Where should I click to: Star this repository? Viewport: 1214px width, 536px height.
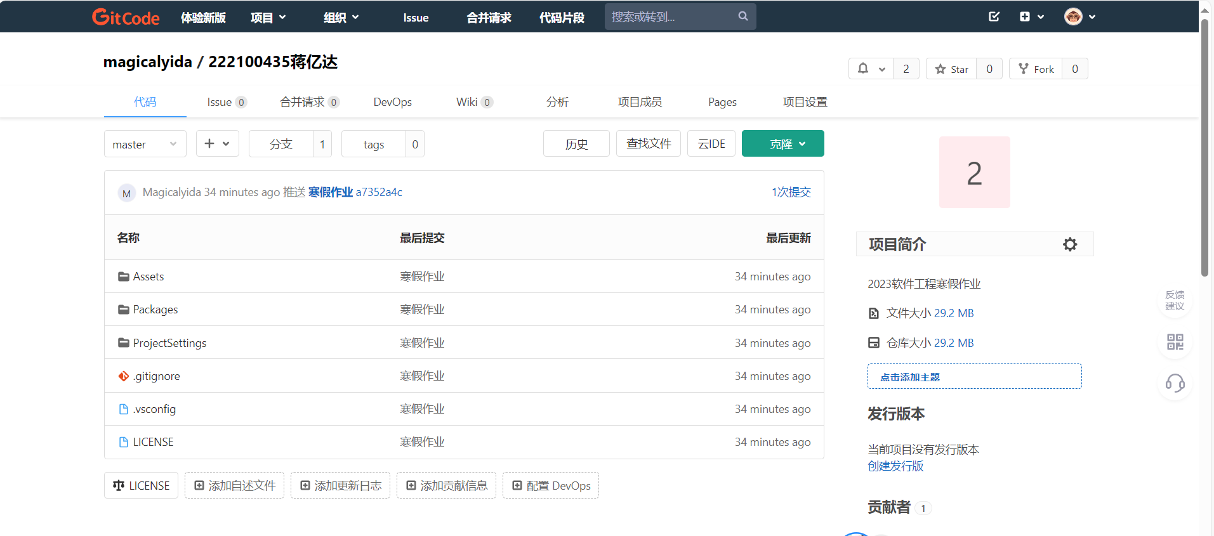[x=951, y=69]
